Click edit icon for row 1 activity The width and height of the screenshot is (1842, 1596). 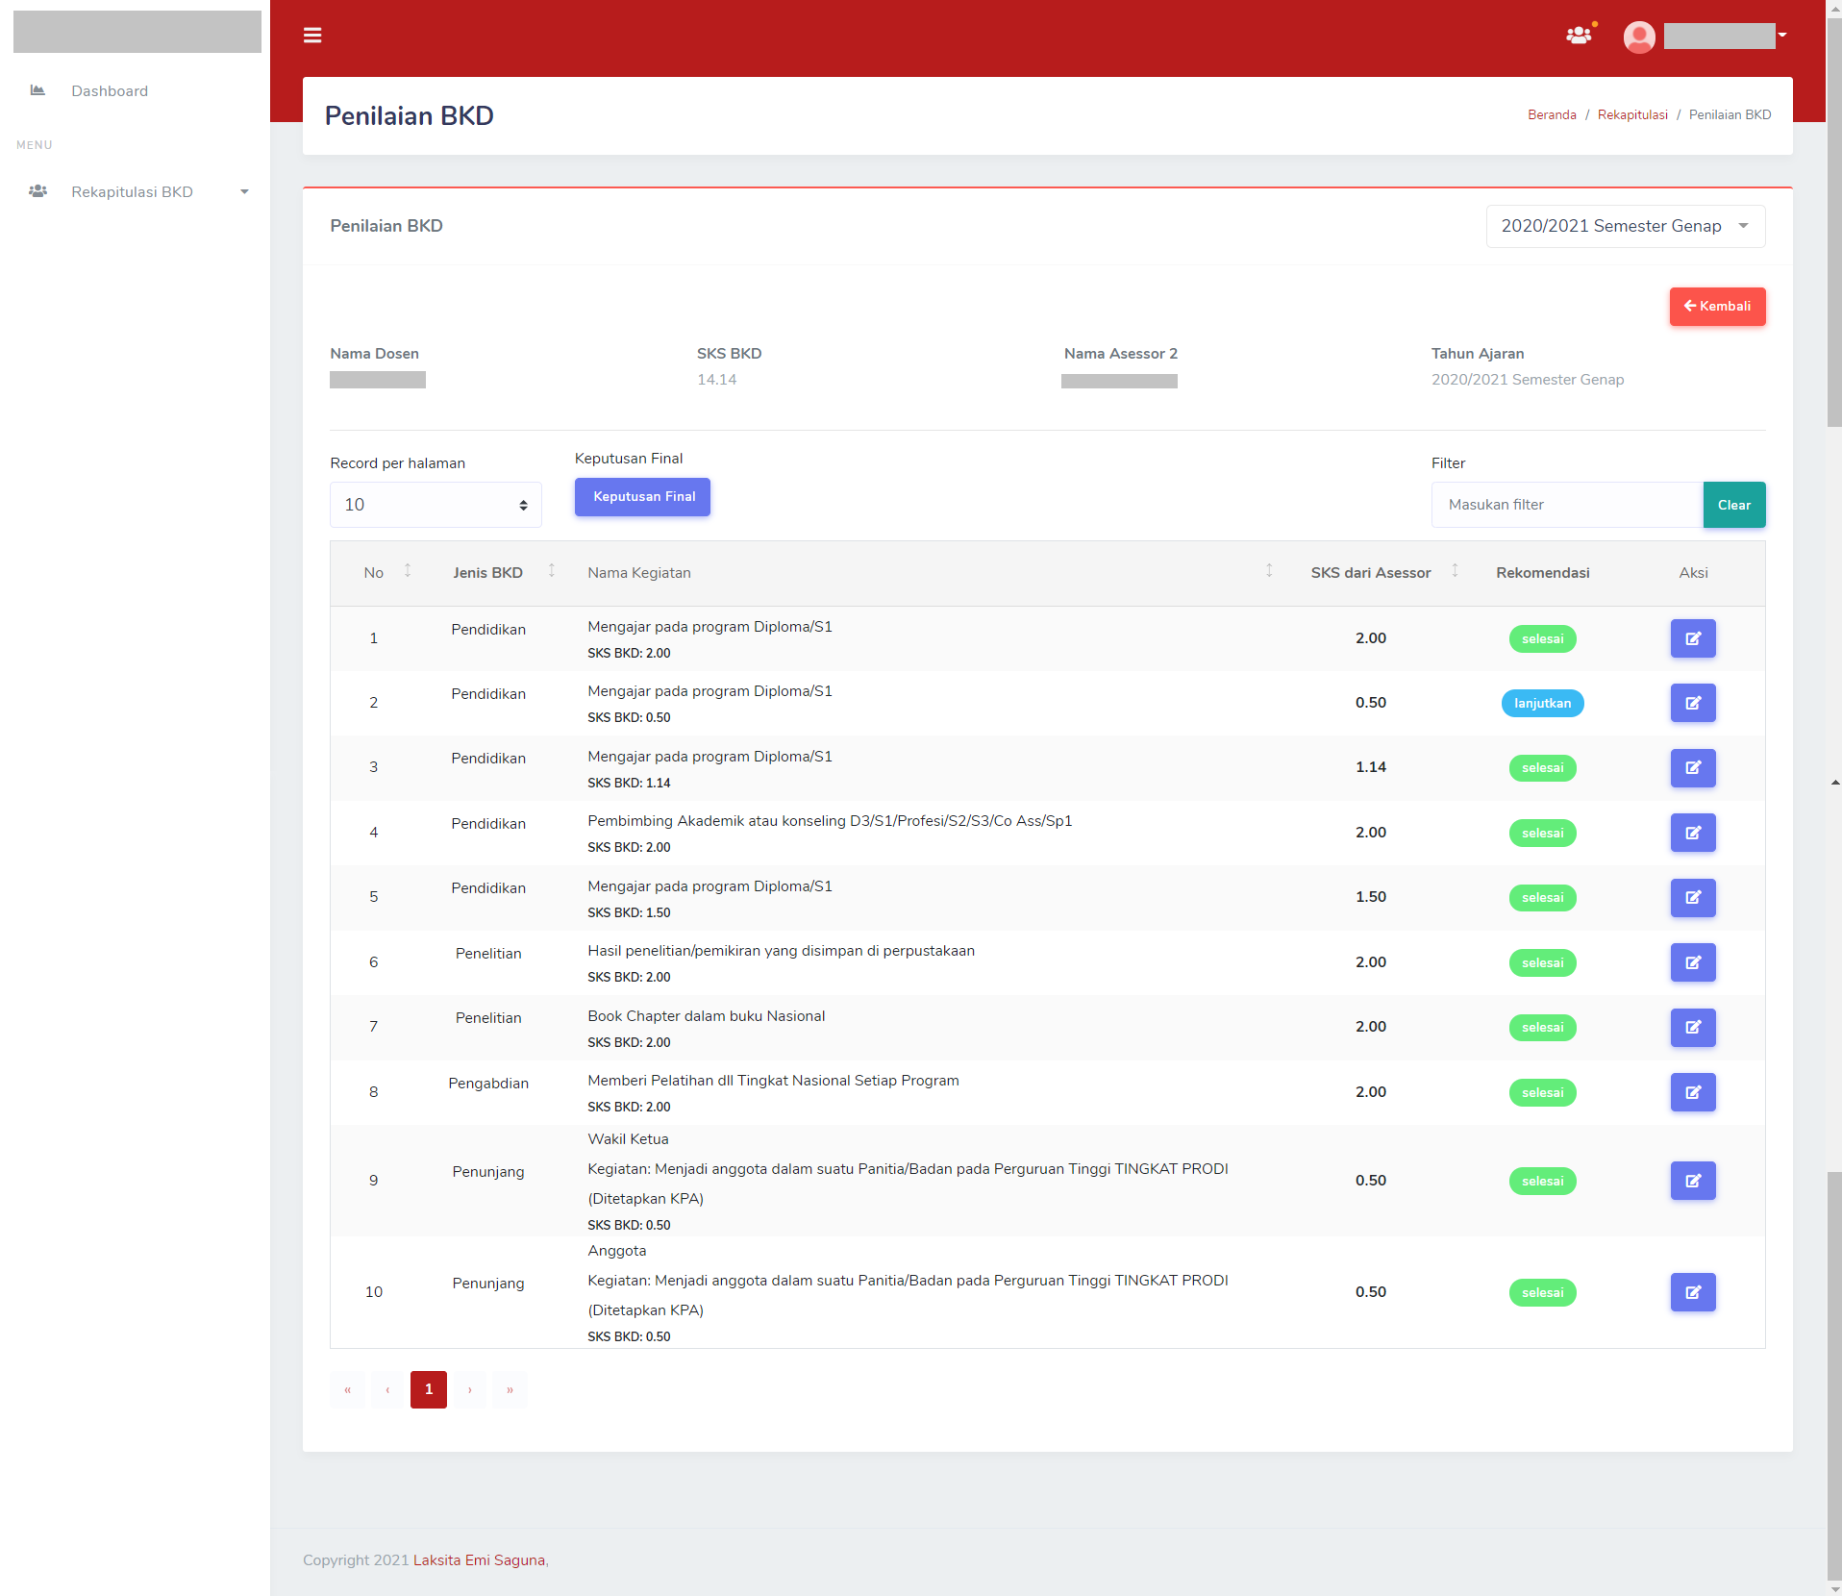pos(1692,638)
